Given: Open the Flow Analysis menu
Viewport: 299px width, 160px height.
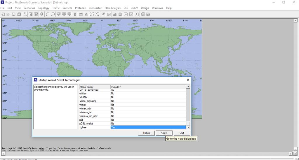Looking at the screenshot, I should click(112, 8).
